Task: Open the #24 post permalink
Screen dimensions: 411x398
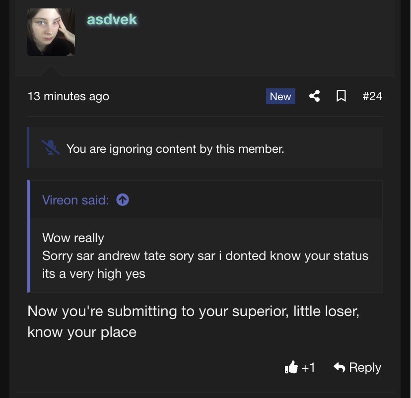Action: pyautogui.click(x=372, y=96)
